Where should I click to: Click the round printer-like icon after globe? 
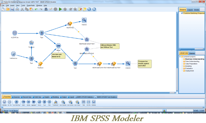[x=94, y=9]
